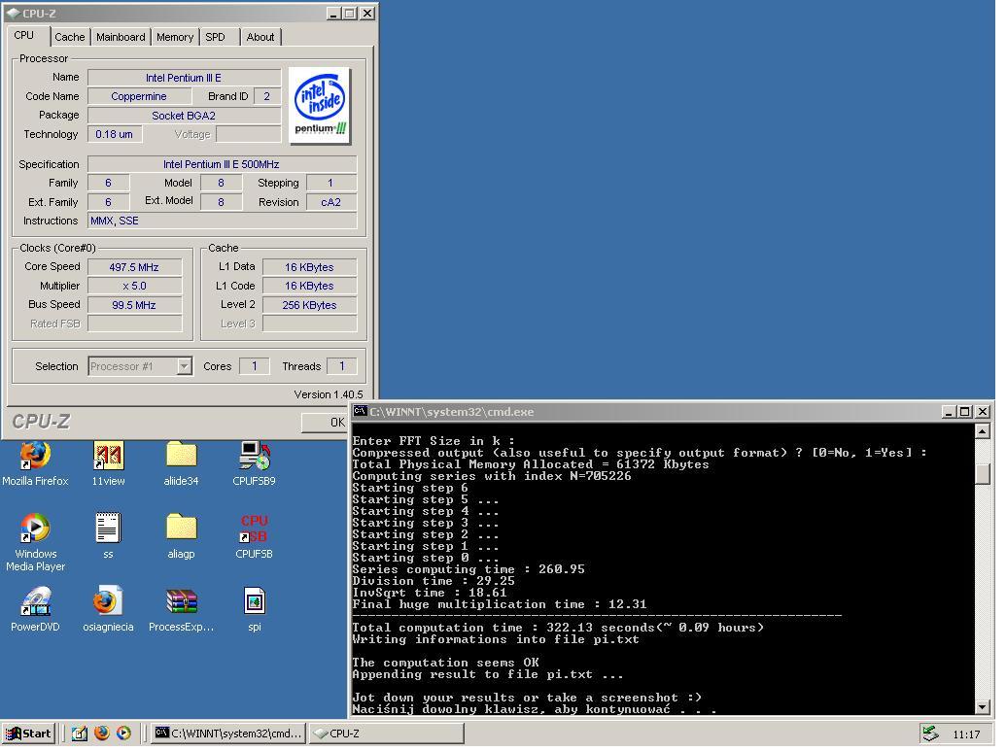Screen dimensions: 1006x751
Task: Click OK button in CPU-Z
Action: pyautogui.click(x=327, y=422)
